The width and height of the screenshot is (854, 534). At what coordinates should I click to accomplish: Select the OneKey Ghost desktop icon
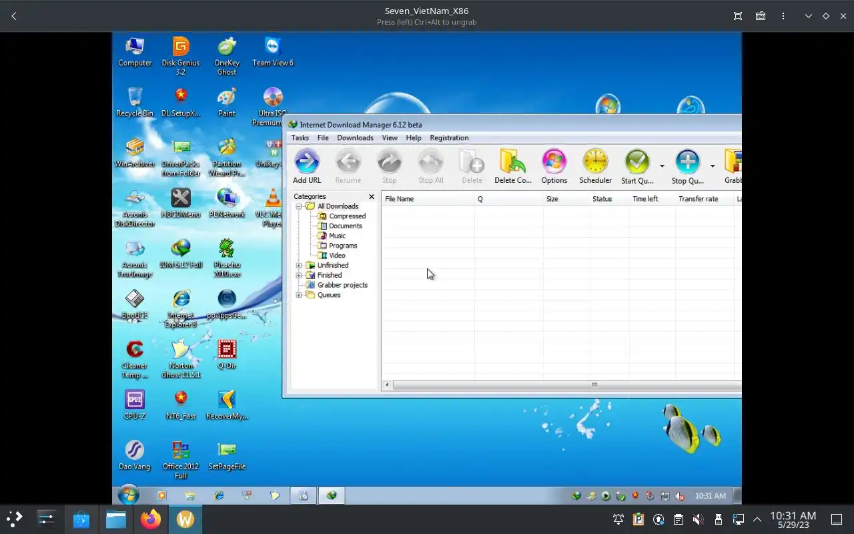coord(227,56)
